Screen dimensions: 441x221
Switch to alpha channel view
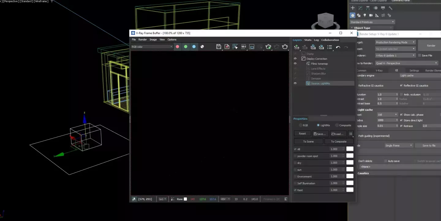(x=202, y=47)
